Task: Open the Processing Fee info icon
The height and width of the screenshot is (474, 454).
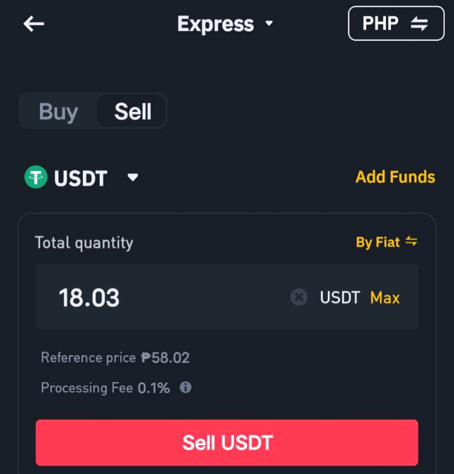Action: click(186, 387)
